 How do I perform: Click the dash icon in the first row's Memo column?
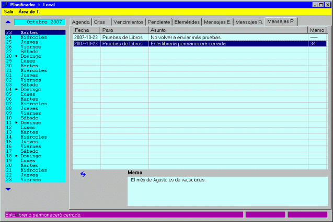point(314,38)
